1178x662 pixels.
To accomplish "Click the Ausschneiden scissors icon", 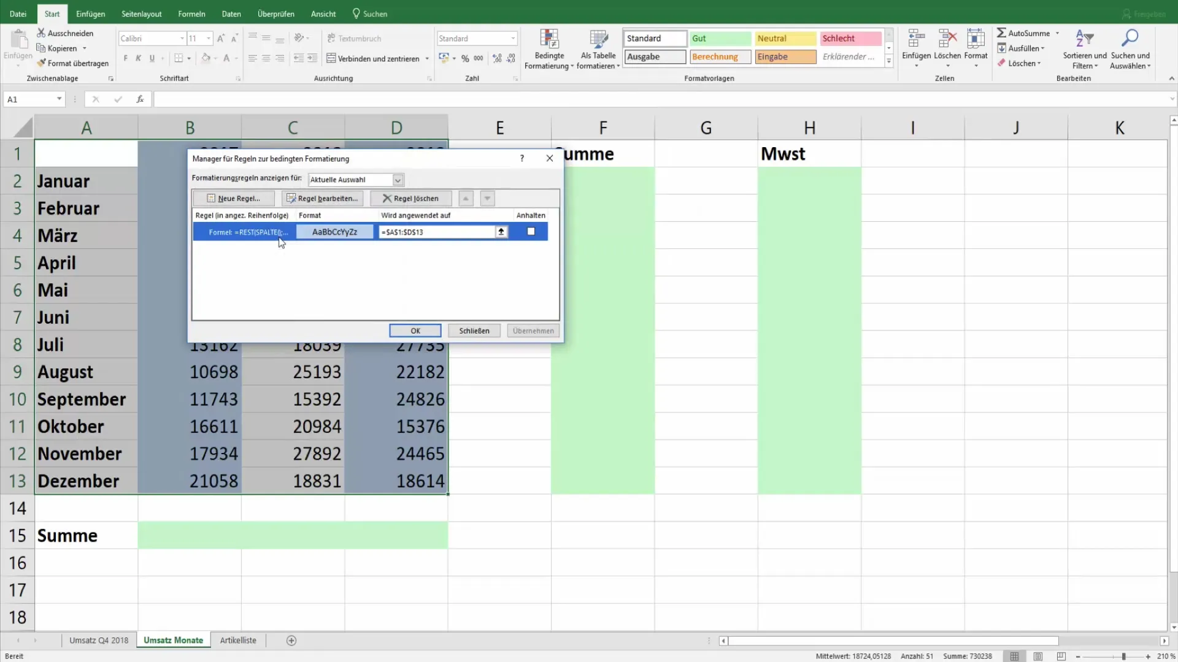I will coord(41,33).
